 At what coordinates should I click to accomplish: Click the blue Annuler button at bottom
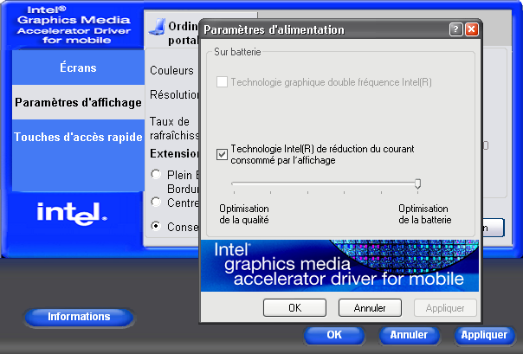tap(409, 335)
